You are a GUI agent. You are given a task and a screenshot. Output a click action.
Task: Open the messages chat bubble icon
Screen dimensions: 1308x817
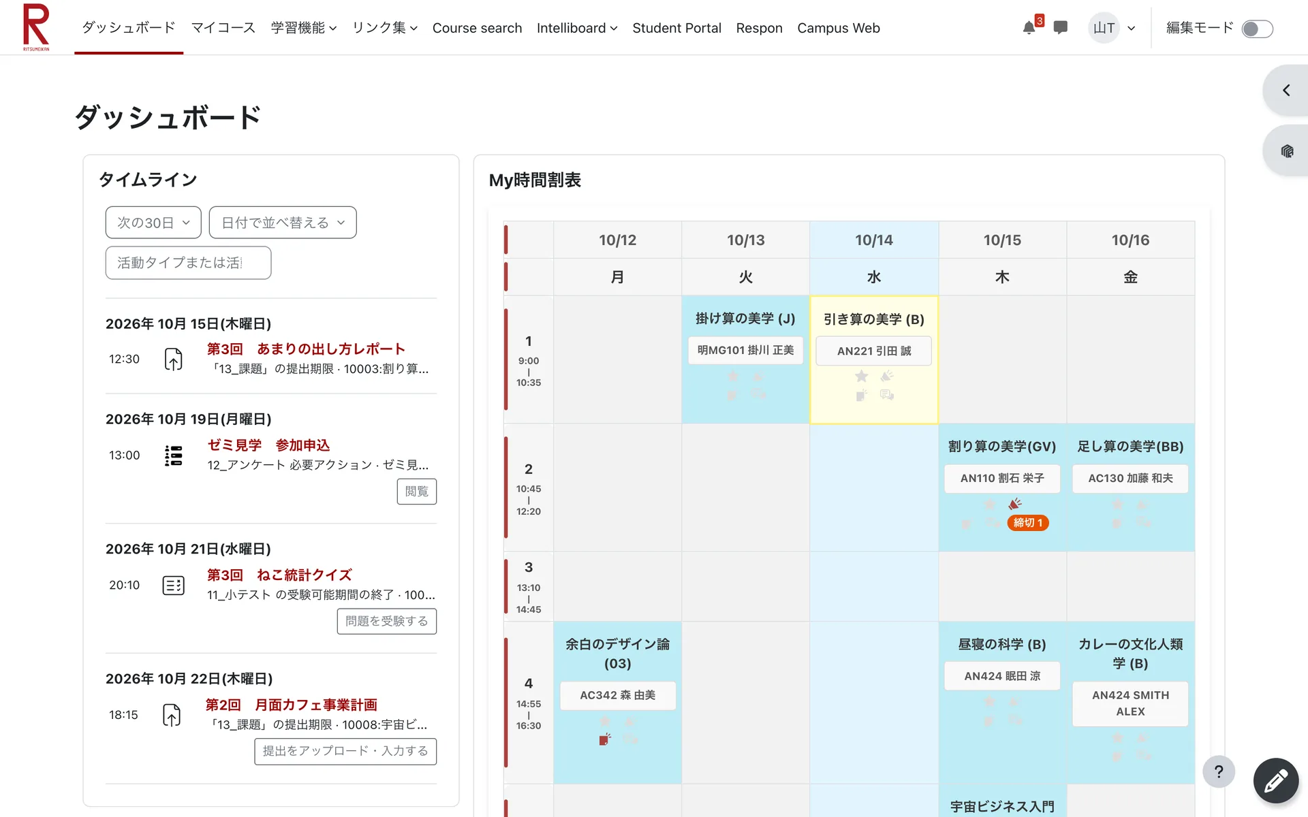1060,28
